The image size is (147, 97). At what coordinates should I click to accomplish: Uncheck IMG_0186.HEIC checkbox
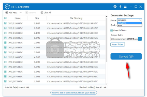(5, 47)
